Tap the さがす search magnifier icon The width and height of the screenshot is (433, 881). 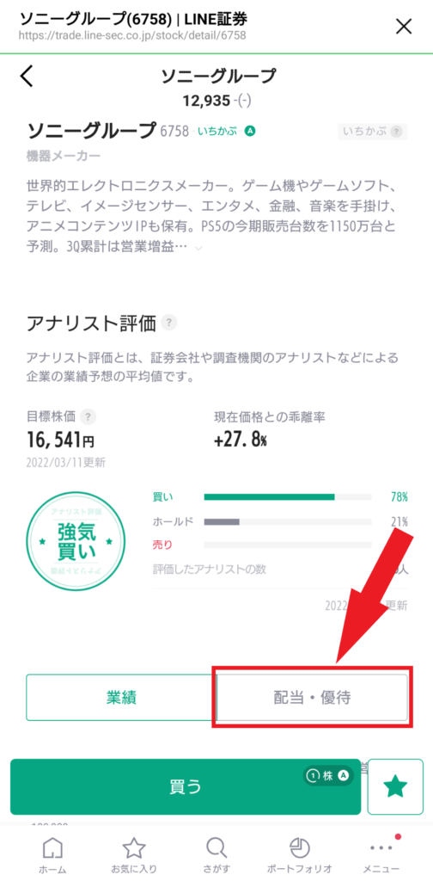[216, 847]
